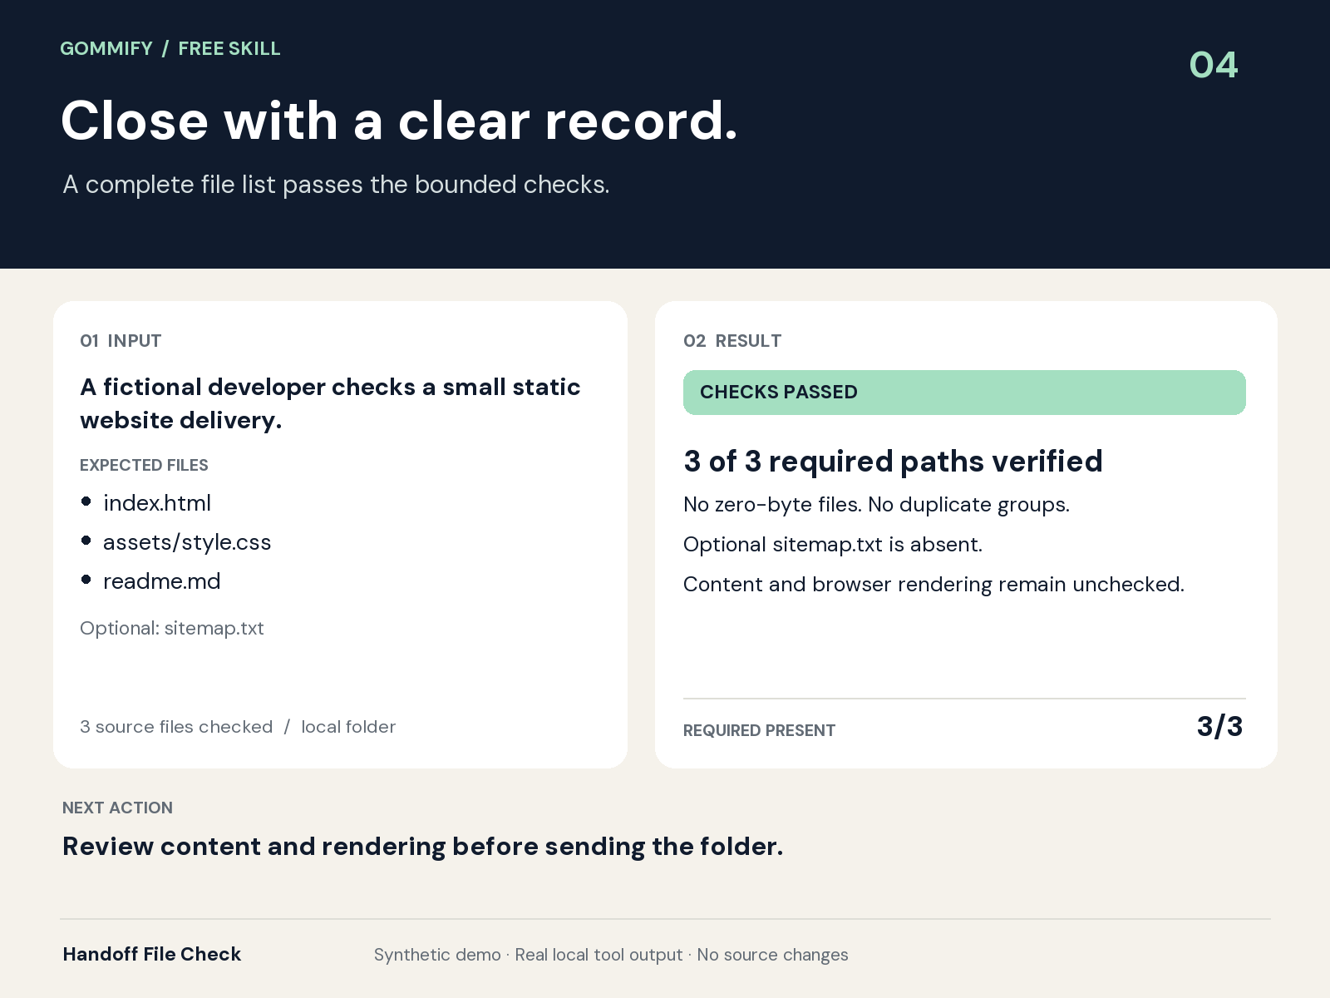Screen dimensions: 1330x998
Task: Click the NEXT ACTION label
Action: coord(117,808)
